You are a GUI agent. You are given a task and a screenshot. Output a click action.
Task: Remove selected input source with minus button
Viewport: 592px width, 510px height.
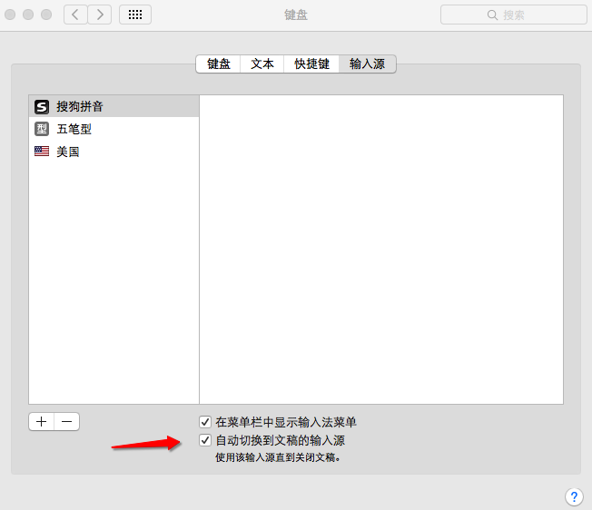pyautogui.click(x=67, y=421)
